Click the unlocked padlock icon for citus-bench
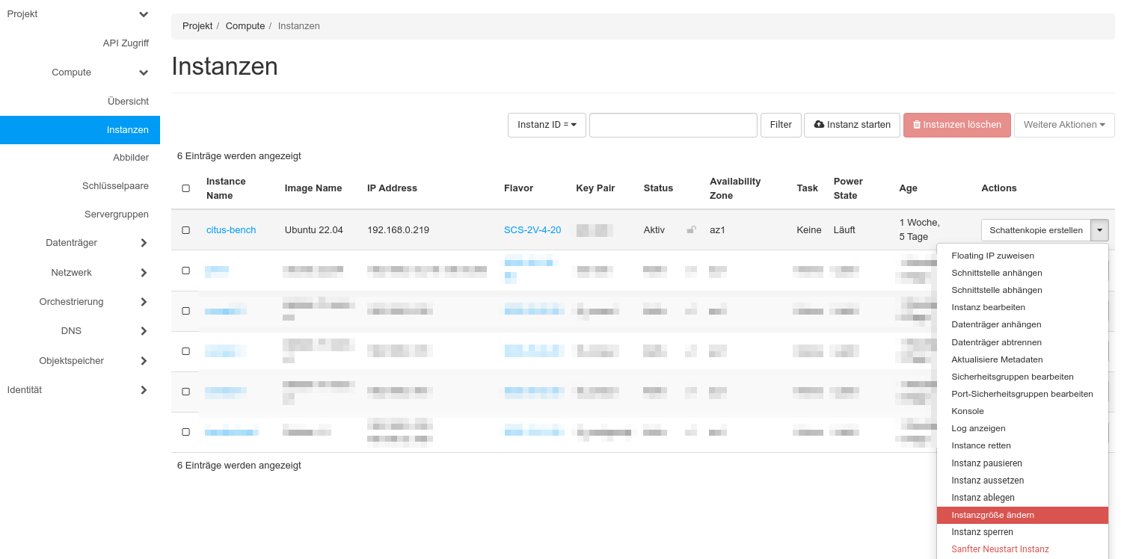Image resolution: width=1121 pixels, height=559 pixels. pos(691,230)
